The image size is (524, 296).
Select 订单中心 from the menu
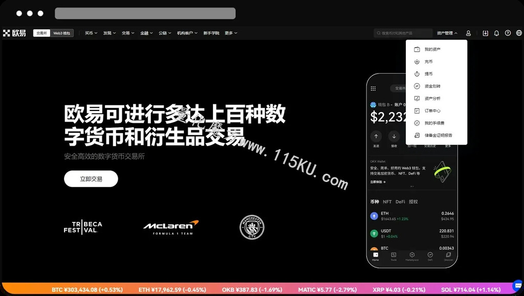click(436, 111)
